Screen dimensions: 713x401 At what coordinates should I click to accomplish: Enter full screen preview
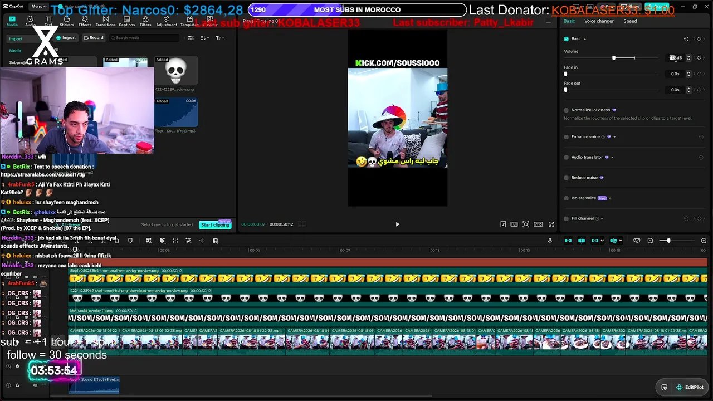click(x=551, y=224)
